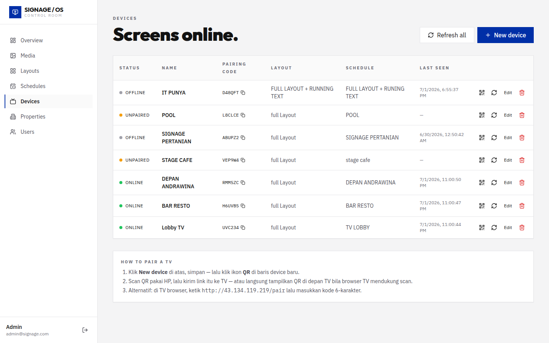Copy pairing code H6UVB5
This screenshot has height=343, width=549.
click(x=243, y=206)
